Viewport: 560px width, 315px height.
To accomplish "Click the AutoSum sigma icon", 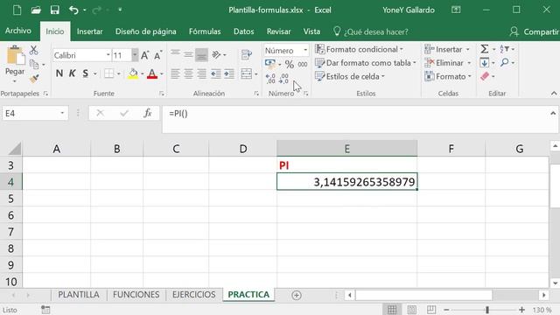I will 485,49.
